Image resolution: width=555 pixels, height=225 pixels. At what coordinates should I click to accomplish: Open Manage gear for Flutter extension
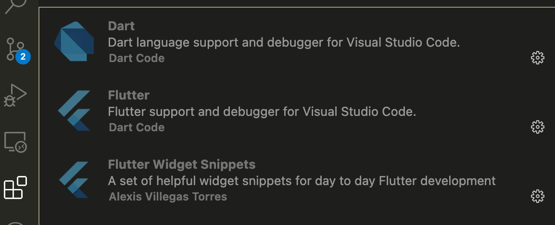537,127
